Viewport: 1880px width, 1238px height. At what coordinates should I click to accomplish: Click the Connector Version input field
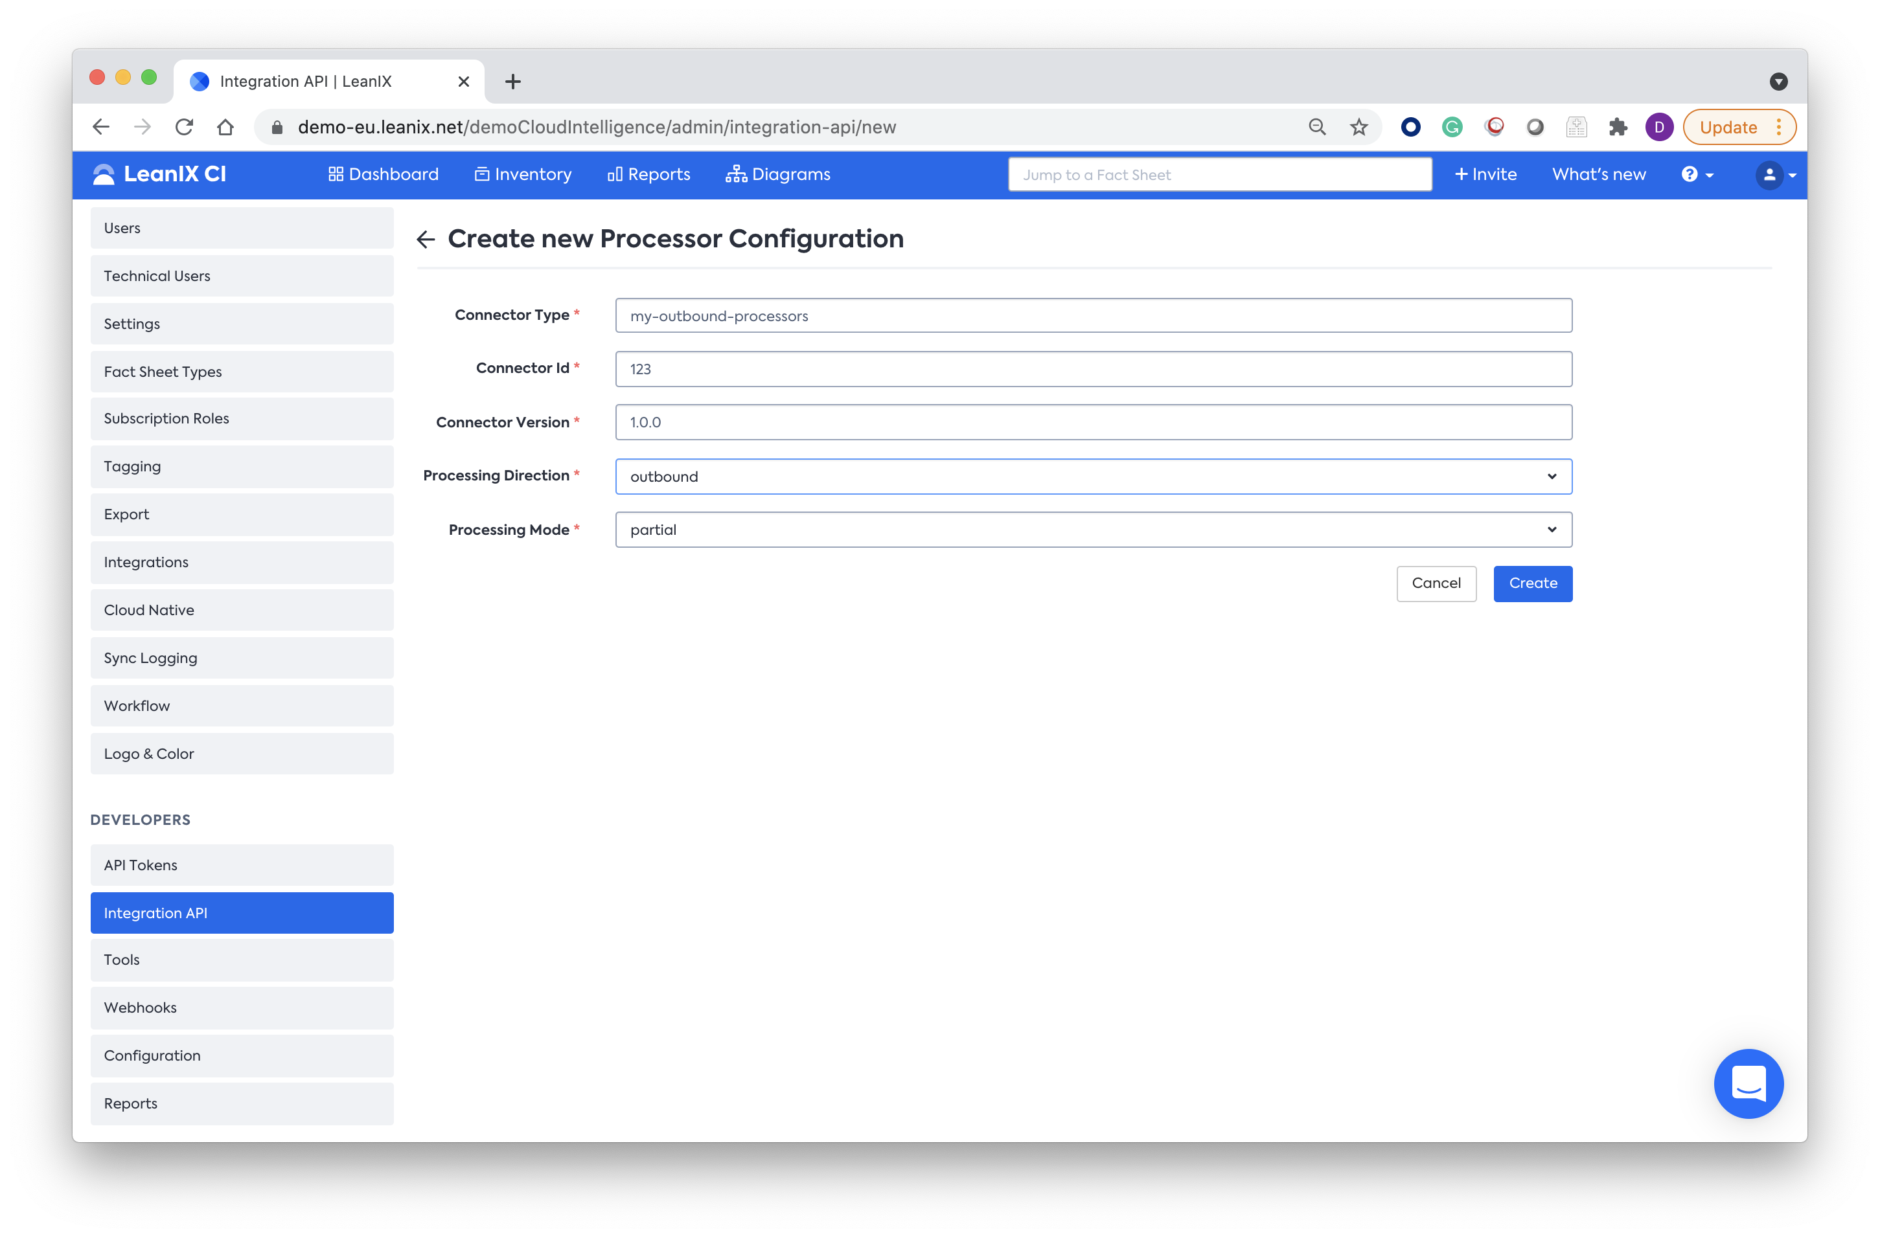click(x=1094, y=422)
